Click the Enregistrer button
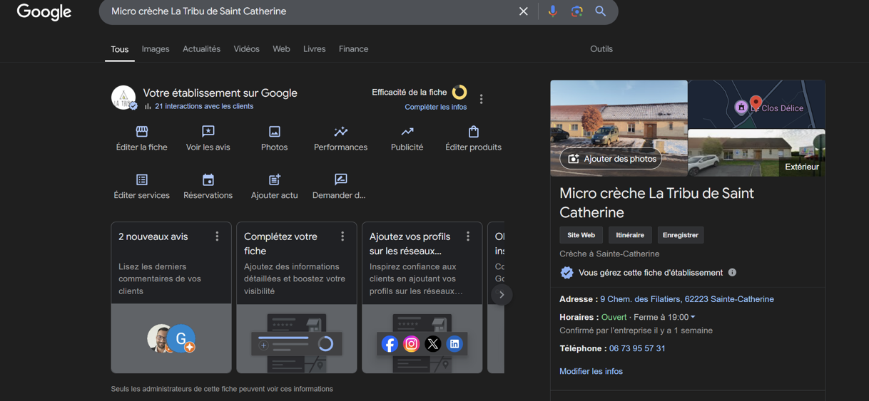869x401 pixels. point(680,235)
